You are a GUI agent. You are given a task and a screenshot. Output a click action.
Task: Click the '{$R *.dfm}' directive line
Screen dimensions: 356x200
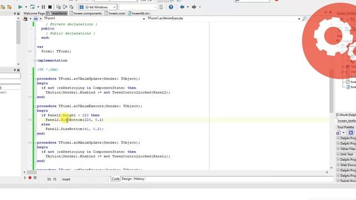pos(48,69)
